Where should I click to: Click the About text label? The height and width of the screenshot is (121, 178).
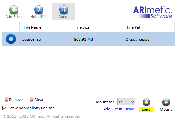point(64,17)
